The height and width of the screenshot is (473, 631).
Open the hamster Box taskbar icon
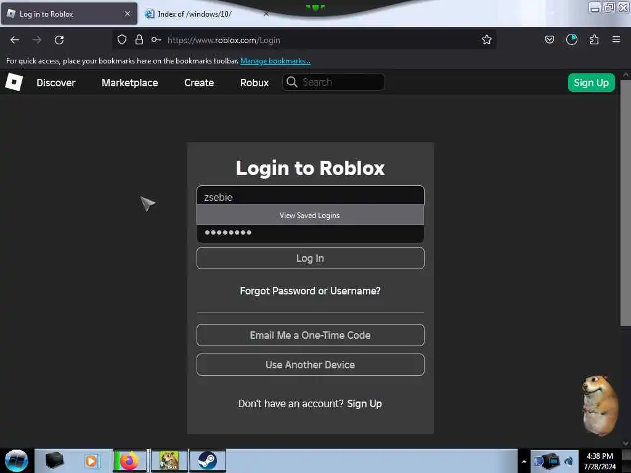click(x=169, y=461)
